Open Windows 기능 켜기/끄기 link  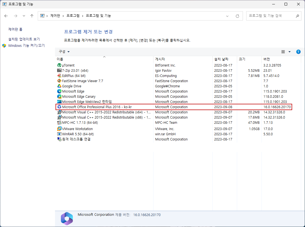click(27, 45)
